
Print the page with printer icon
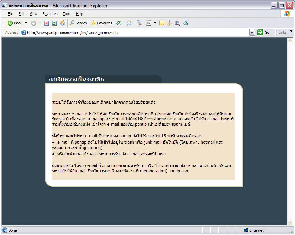click(139, 23)
